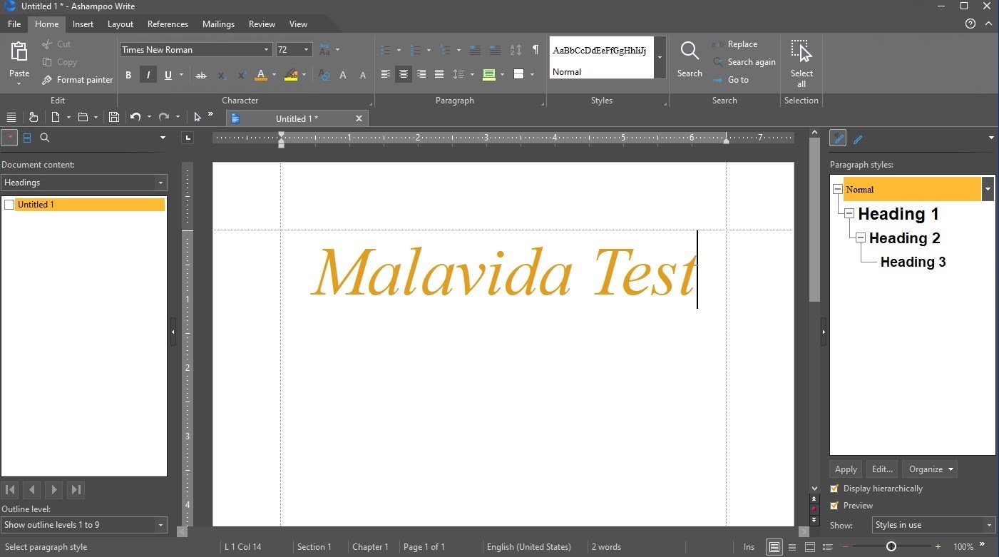Justify paragraph text alignment
The height and width of the screenshot is (557, 999).
pyautogui.click(x=439, y=74)
